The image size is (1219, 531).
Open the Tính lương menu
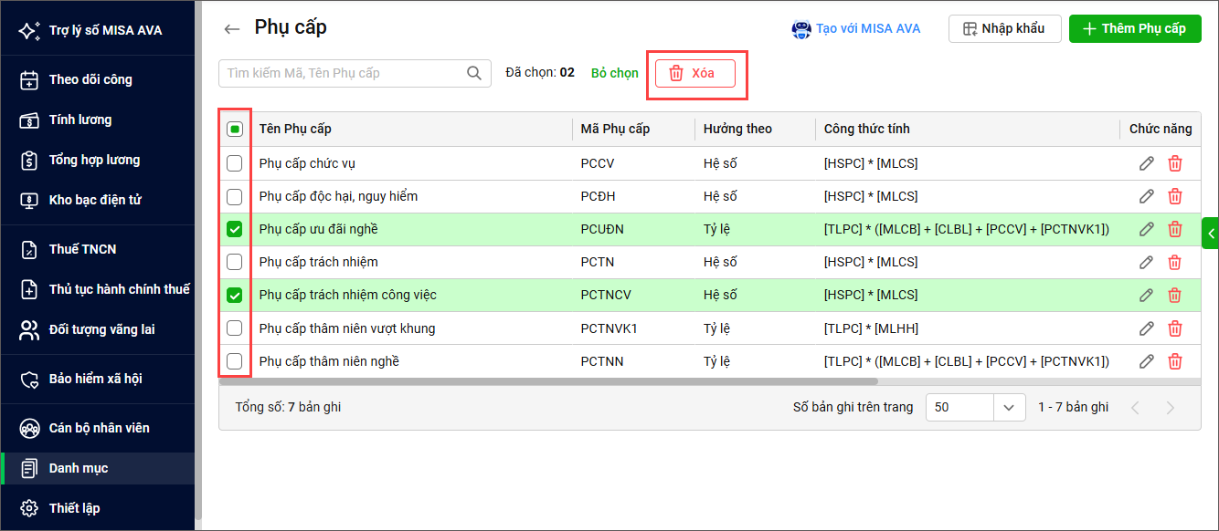(x=80, y=120)
